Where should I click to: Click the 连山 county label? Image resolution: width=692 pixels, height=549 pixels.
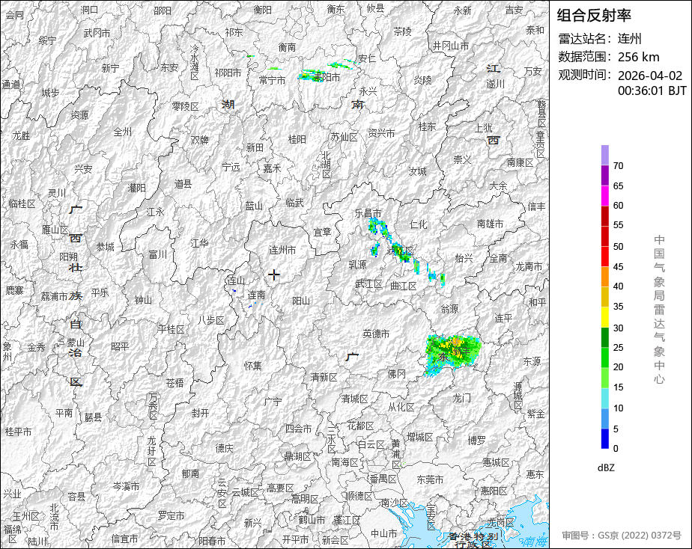(236, 280)
